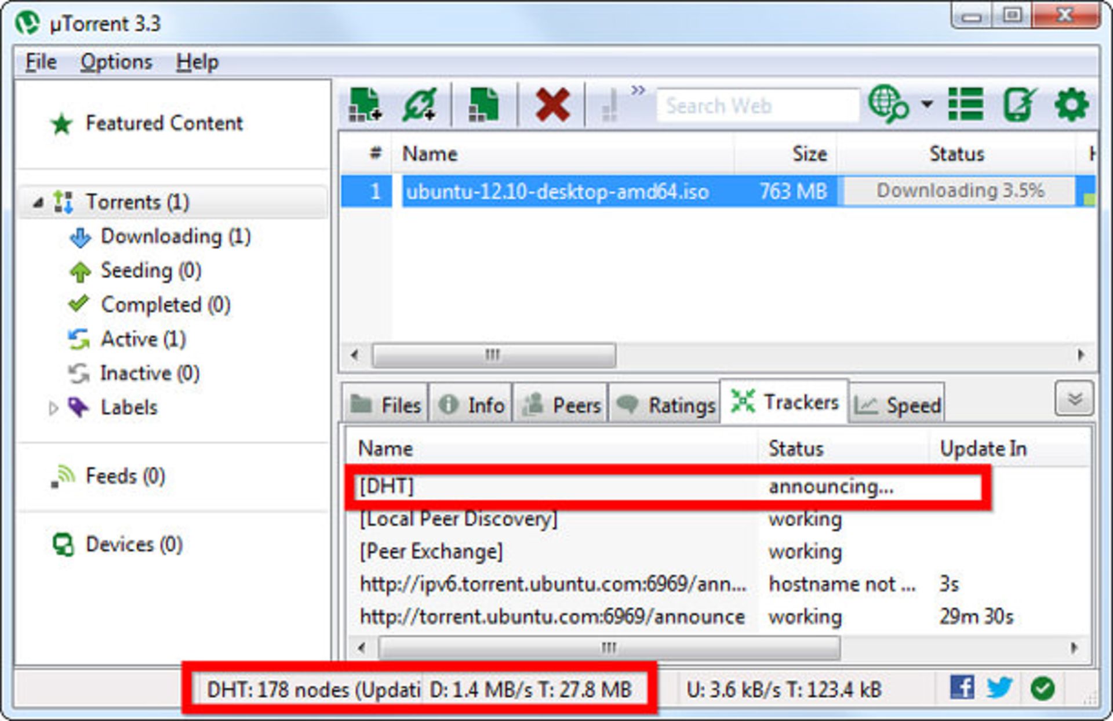Click the torrent list horizontal scrollbar thumb
Screen dimensions: 1113x721
pos(494,354)
